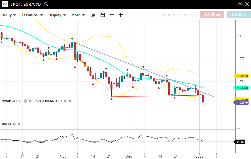Image resolution: width=251 pixels, height=159 pixels.
Task: Pop out the chart window
Action: coord(241,4)
